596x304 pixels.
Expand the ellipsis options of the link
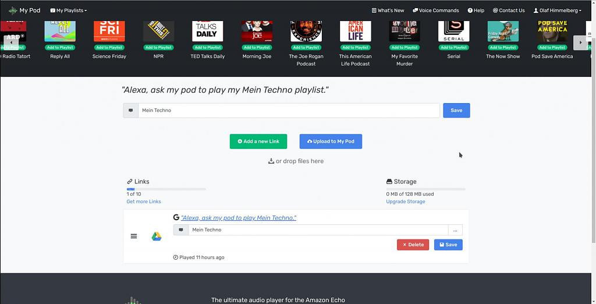click(455, 230)
